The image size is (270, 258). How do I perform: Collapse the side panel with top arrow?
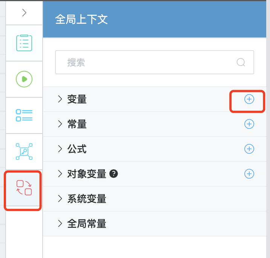tap(24, 12)
